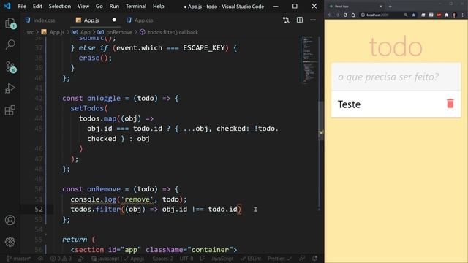Change the language mode JavaScript
468x263 pixels.
click(x=222, y=259)
